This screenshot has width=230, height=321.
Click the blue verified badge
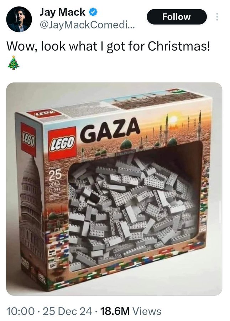tap(93, 12)
